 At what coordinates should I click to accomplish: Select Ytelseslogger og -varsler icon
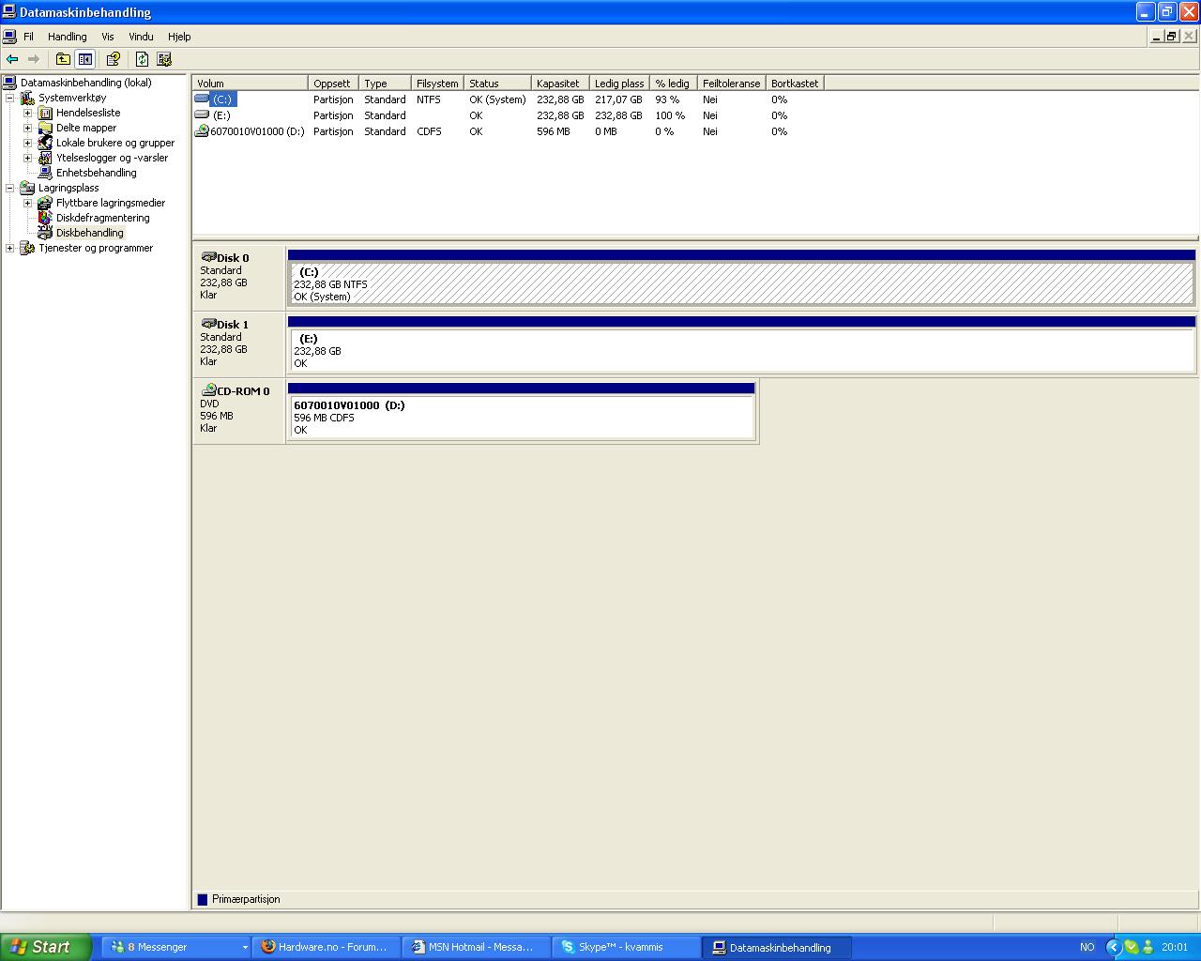45,158
